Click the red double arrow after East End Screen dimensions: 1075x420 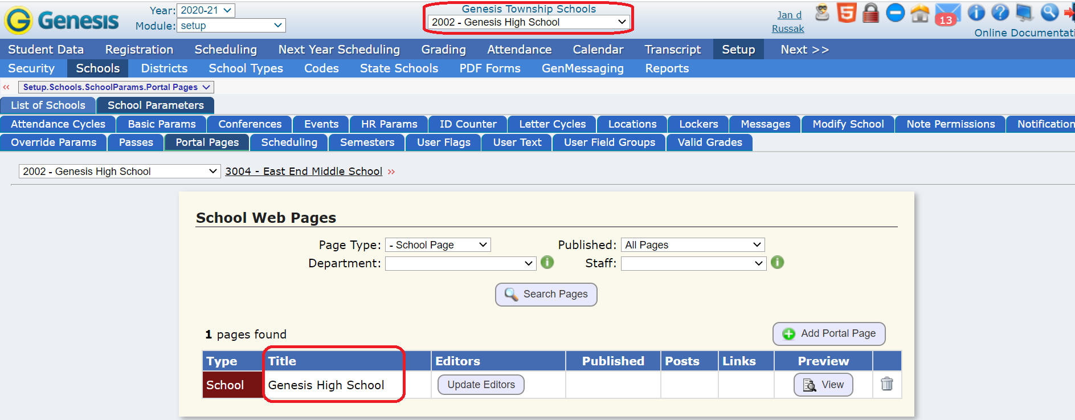(x=391, y=172)
